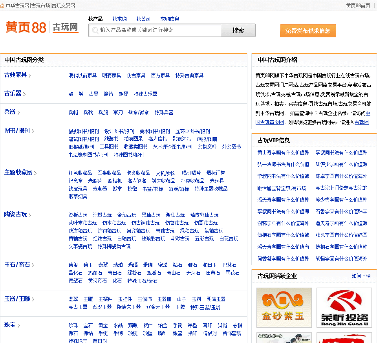Open the 陶瓷古玩 category heading
The width and height of the screenshot is (377, 343).
point(15,214)
